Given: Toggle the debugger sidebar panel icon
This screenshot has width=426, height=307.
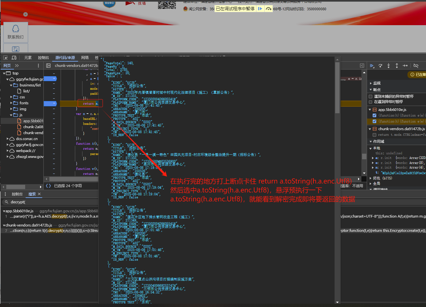Looking at the screenshot, I should pyautogui.click(x=362, y=66).
